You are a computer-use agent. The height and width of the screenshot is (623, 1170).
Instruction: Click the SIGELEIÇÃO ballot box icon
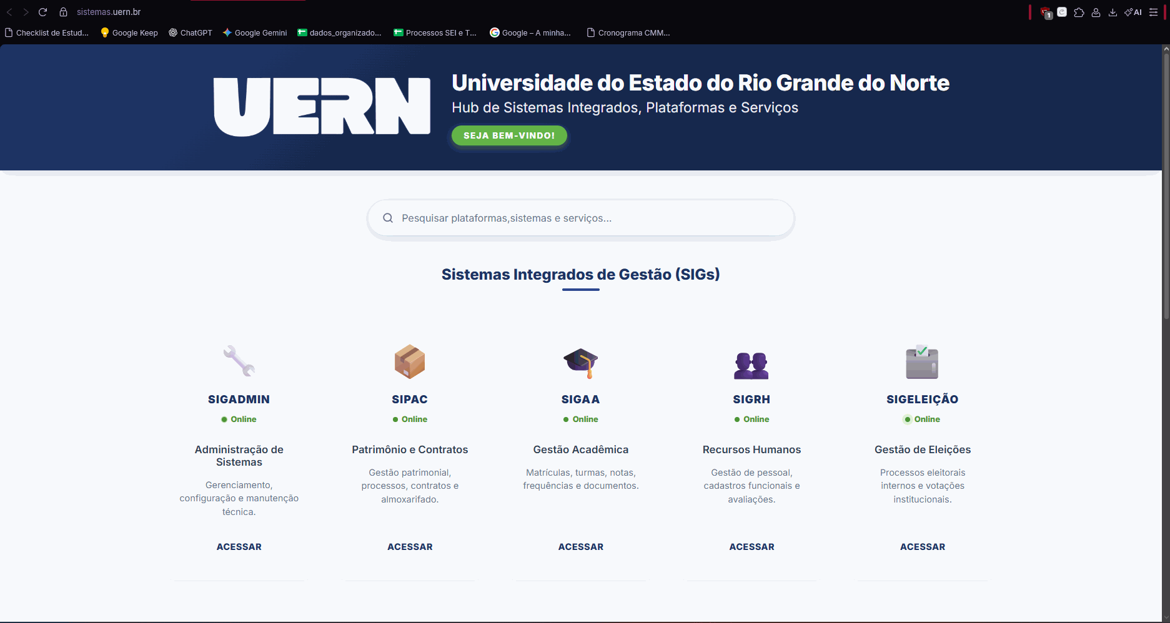tap(922, 361)
